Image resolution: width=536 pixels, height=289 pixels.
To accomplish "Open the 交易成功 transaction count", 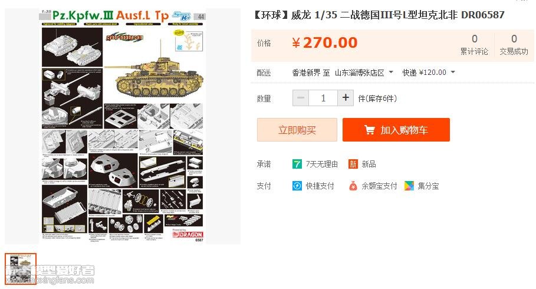I will tap(514, 44).
